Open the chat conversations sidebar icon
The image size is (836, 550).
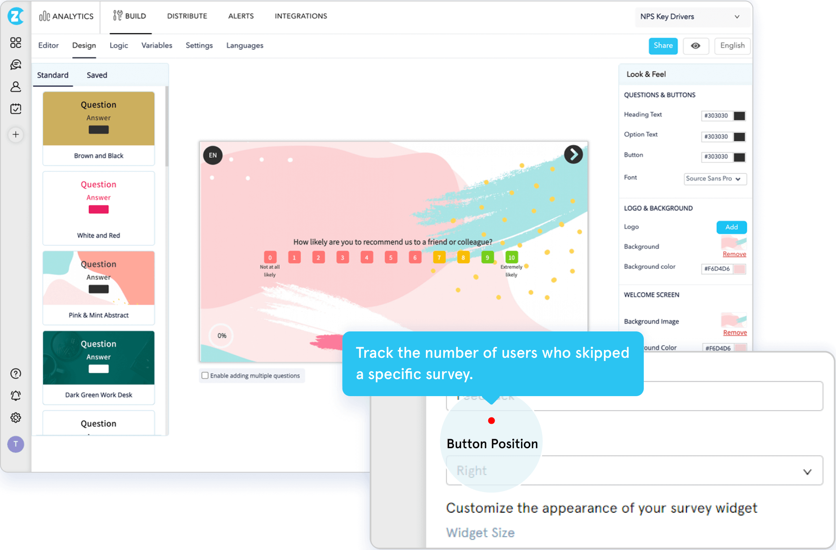[16, 64]
